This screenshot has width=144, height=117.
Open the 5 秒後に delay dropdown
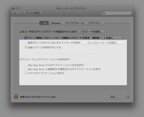click(113, 38)
